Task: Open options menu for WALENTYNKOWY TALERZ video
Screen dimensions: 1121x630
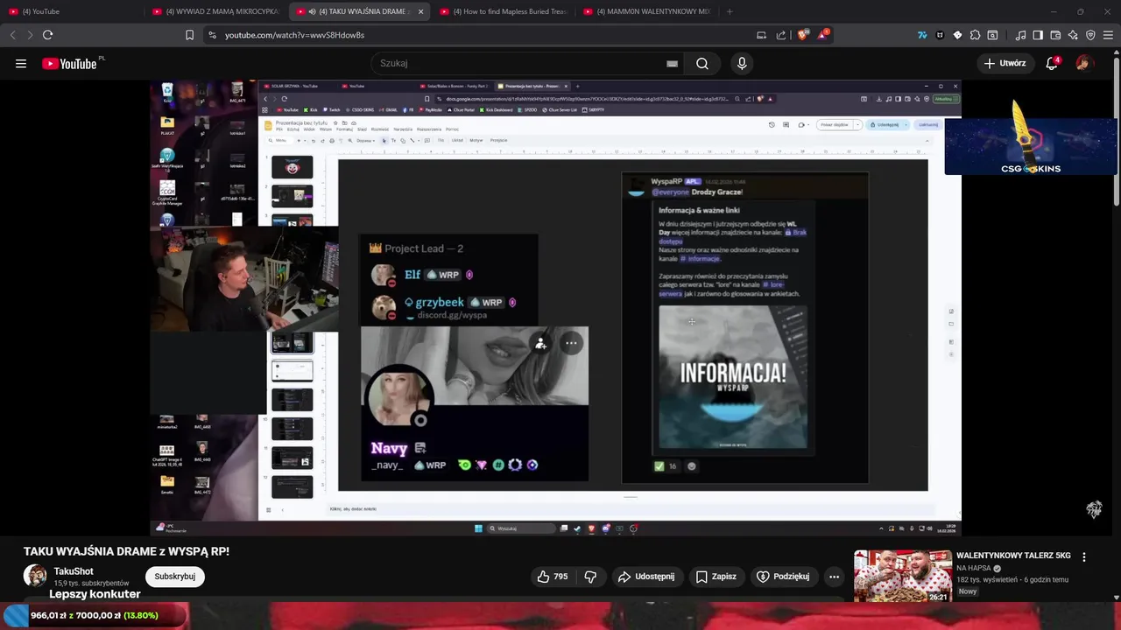Action: click(1084, 557)
